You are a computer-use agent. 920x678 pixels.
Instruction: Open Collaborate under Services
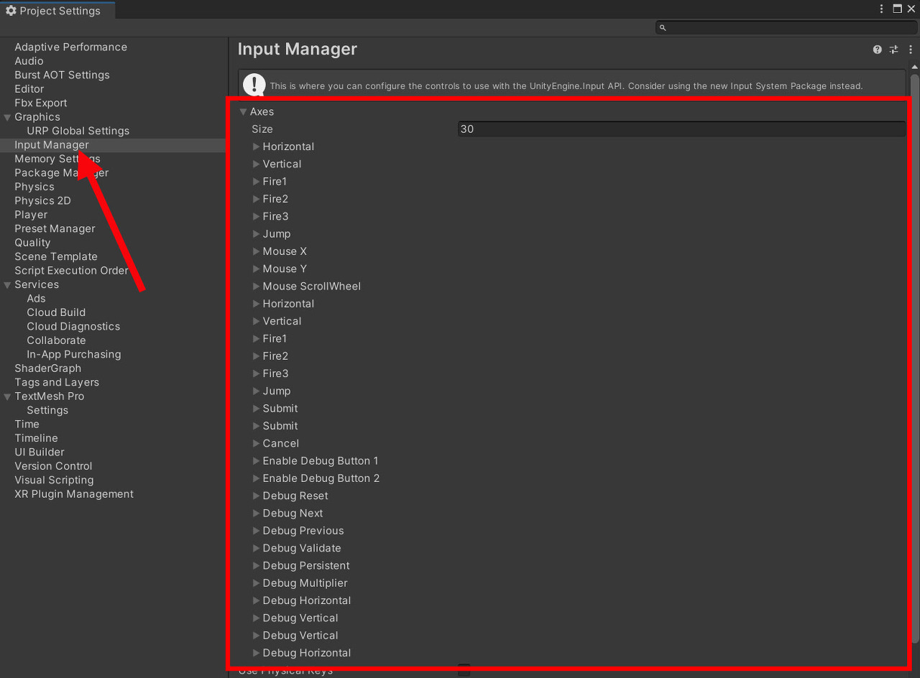[56, 340]
